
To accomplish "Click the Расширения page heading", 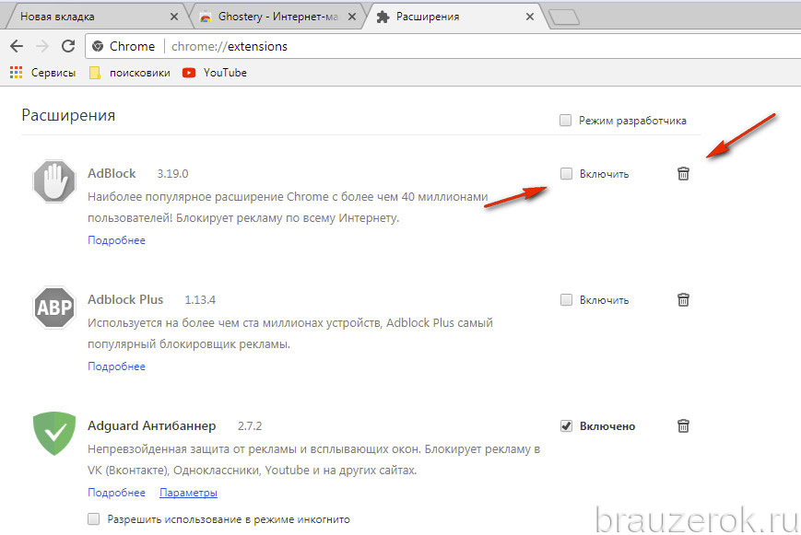I will point(68,115).
